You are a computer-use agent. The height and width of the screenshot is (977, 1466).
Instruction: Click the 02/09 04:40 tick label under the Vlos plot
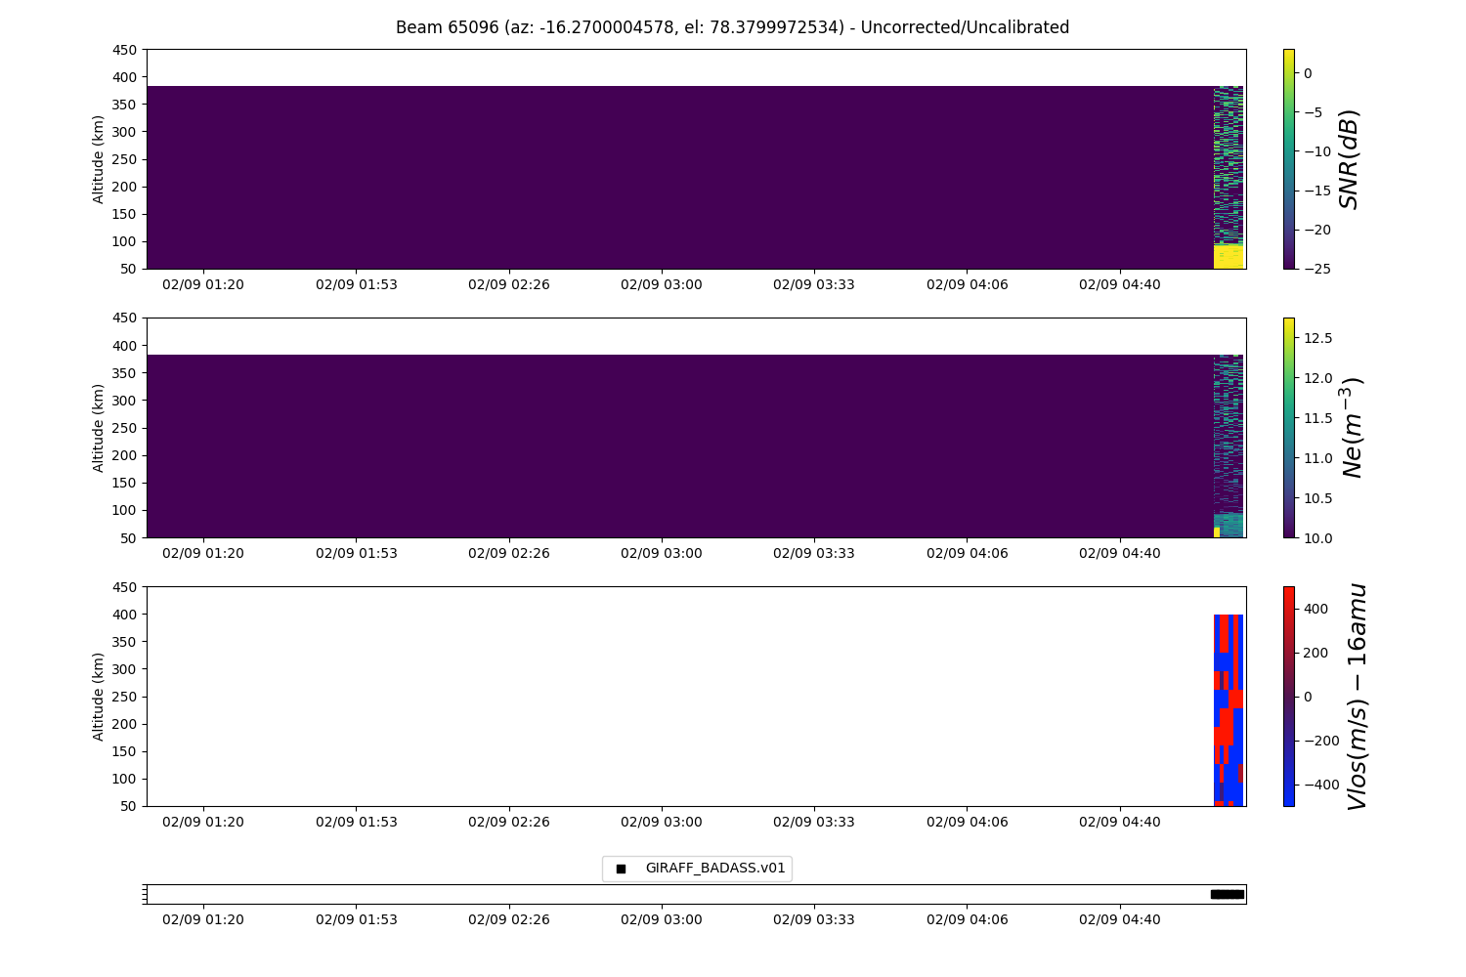tap(1120, 822)
